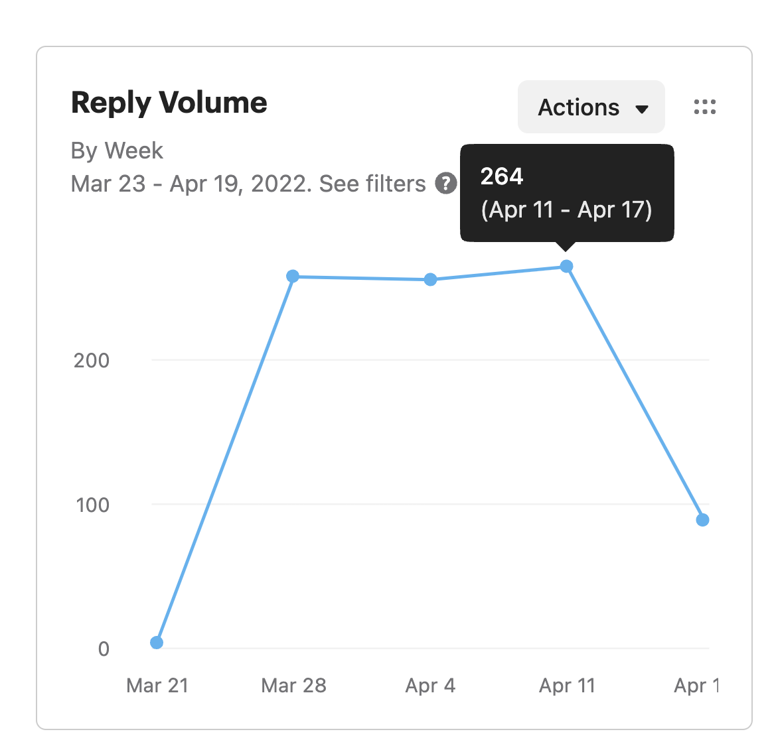Click the Apr 4 data point
774x752 pixels.
(430, 280)
